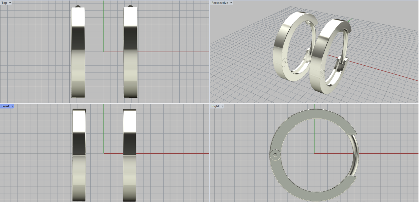Image resolution: width=419 pixels, height=202 pixels.
Task: Click the hinge pin circle in Right view
Action: [x=275, y=155]
